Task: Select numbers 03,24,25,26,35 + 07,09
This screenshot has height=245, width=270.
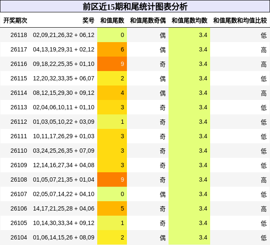Action: click(x=64, y=151)
